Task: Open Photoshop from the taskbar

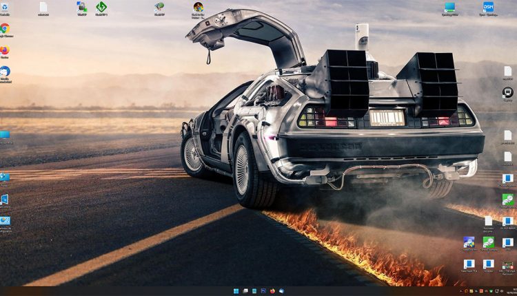Action: pos(263,291)
